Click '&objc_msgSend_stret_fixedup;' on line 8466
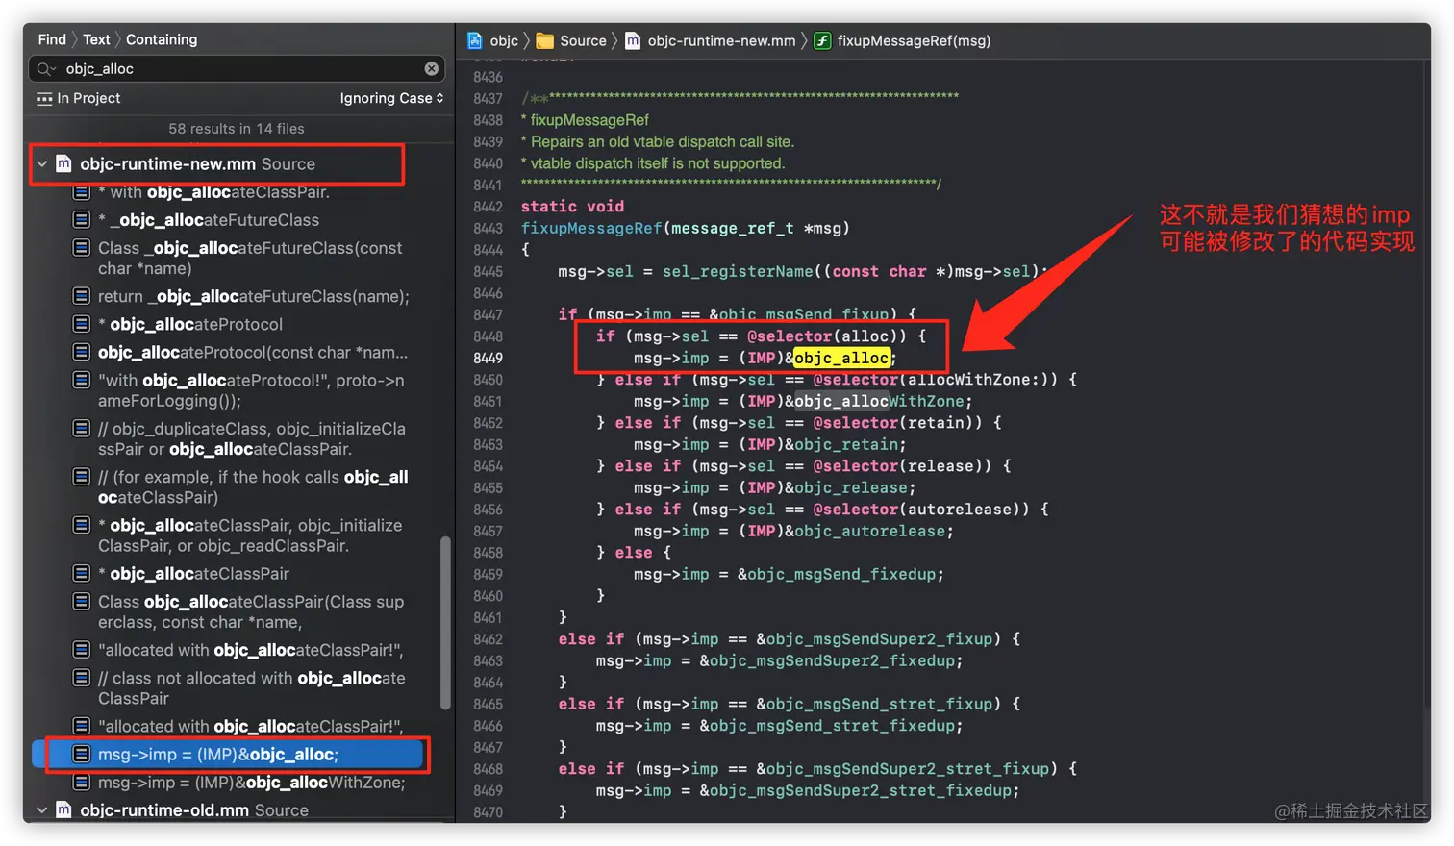Image resolution: width=1454 pixels, height=846 pixels. pyautogui.click(x=831, y=726)
